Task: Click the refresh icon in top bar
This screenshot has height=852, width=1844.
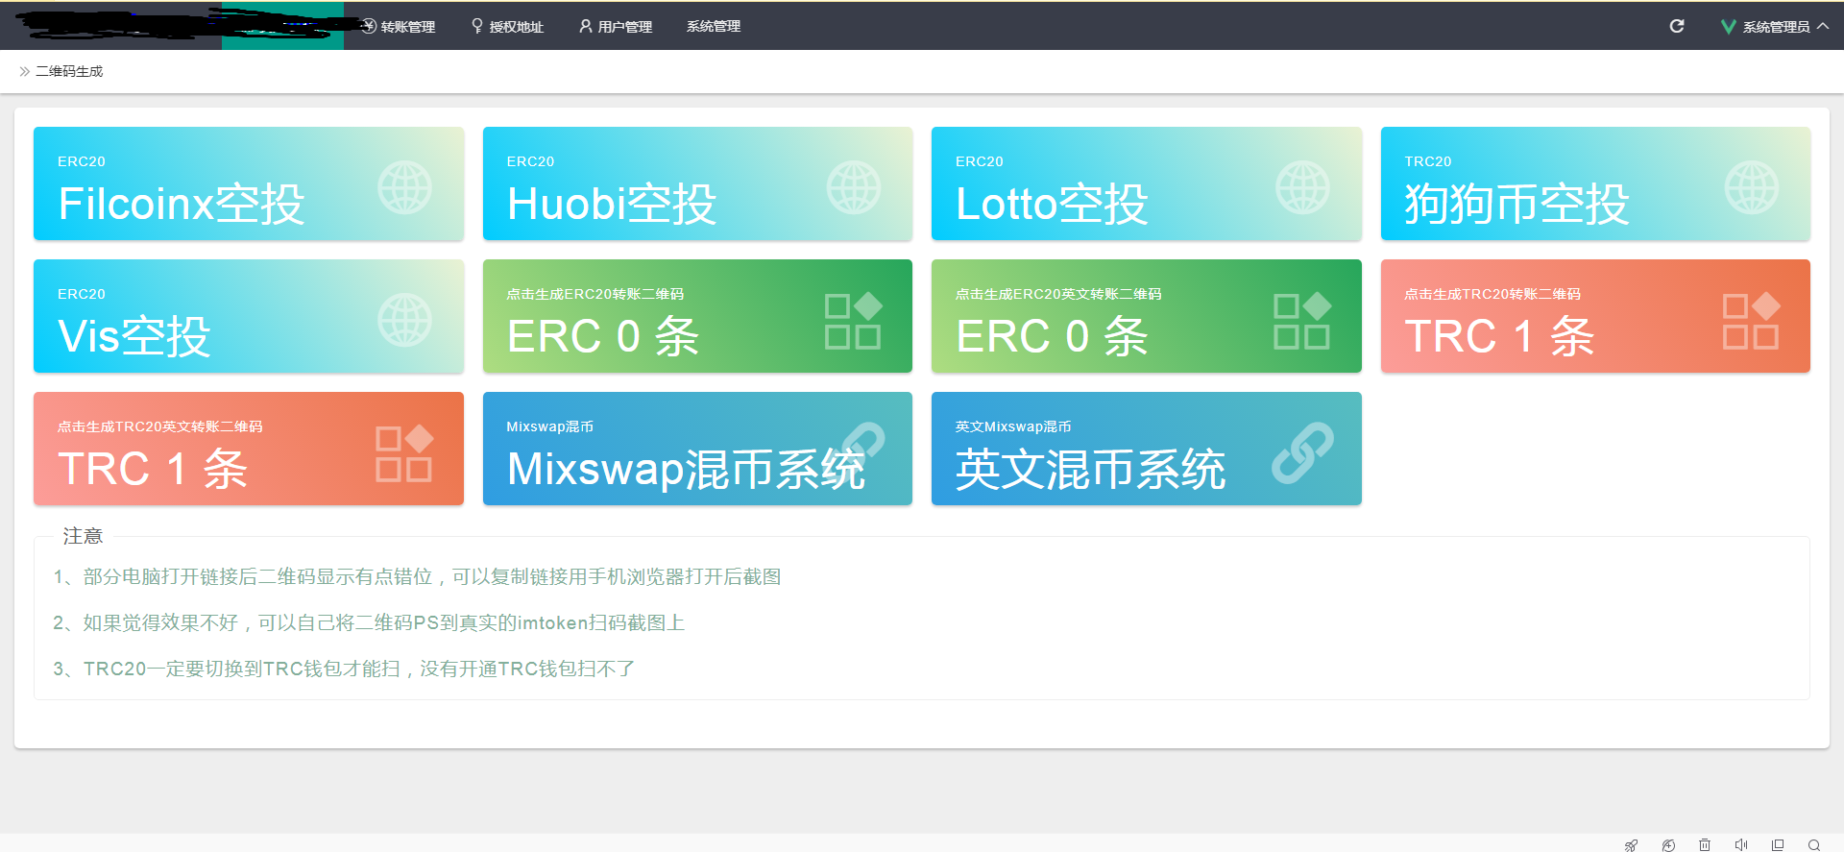Action: tap(1677, 26)
